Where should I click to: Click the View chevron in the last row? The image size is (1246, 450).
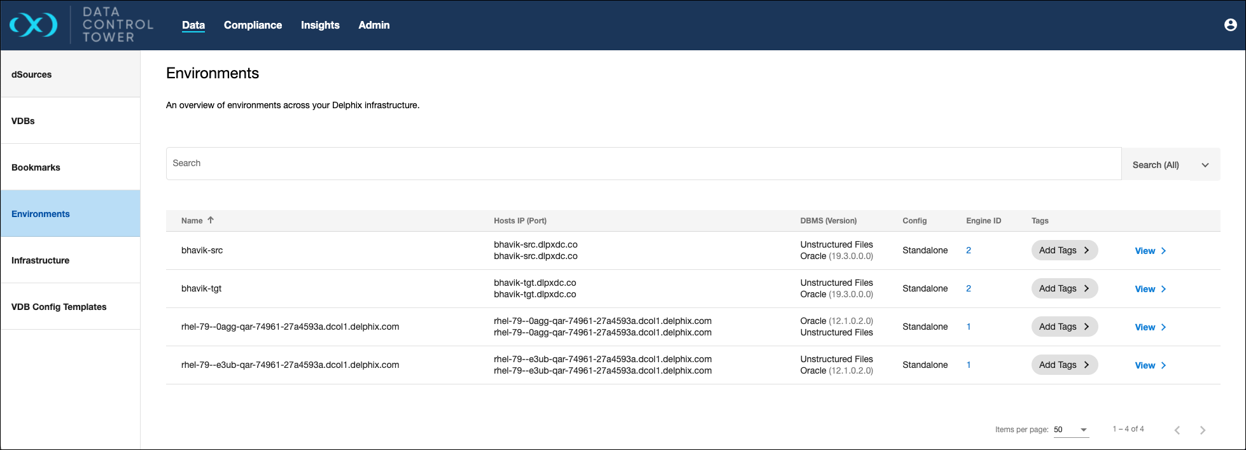click(1163, 365)
